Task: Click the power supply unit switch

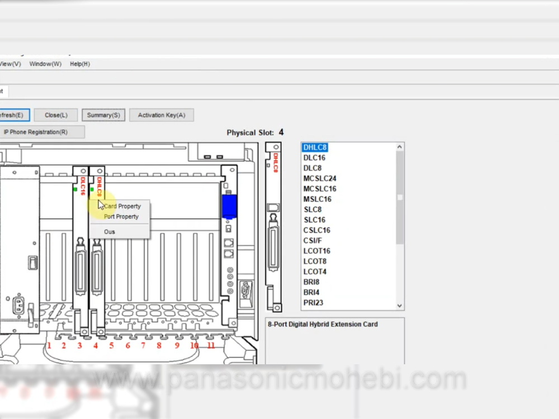Action: pos(32,263)
